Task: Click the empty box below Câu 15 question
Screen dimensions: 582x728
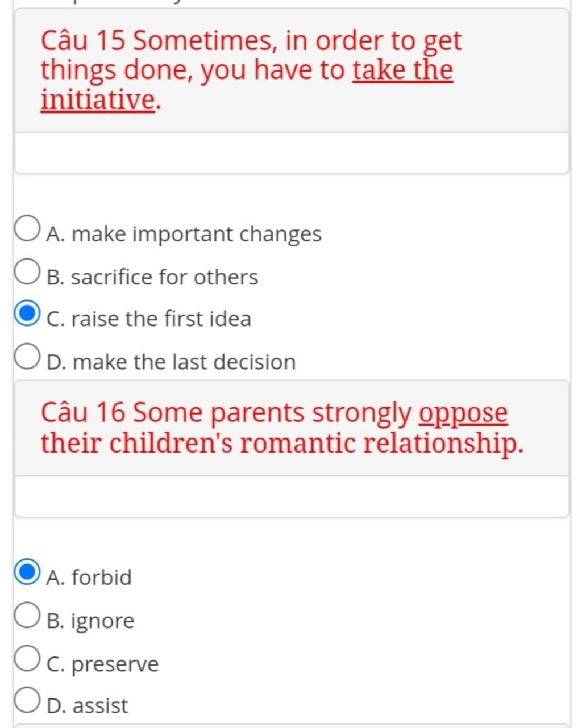Action: pos(292,153)
